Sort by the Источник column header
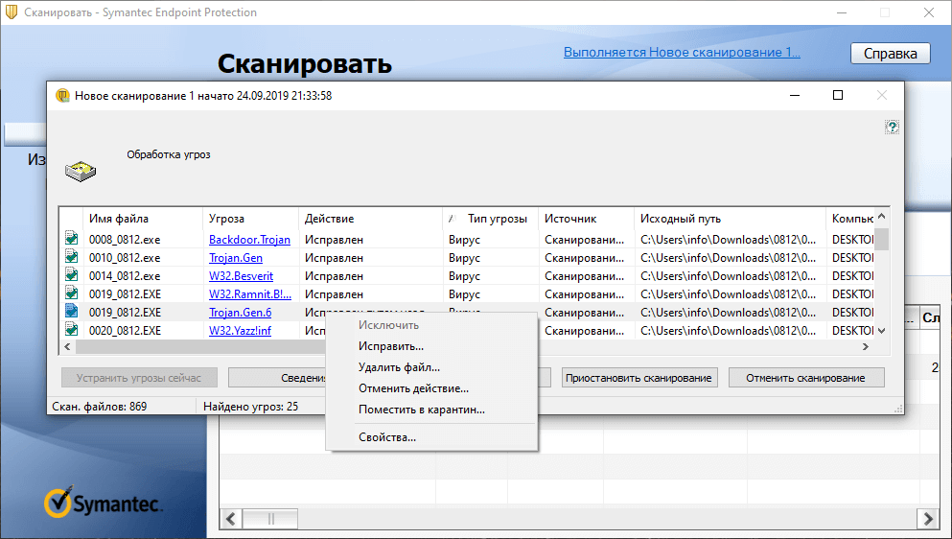The width and height of the screenshot is (952, 539). click(586, 219)
